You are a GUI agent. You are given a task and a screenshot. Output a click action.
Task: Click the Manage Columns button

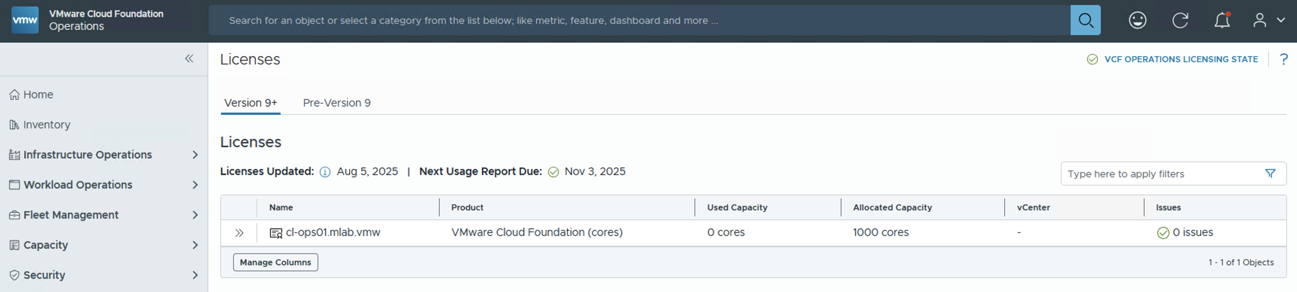(275, 262)
